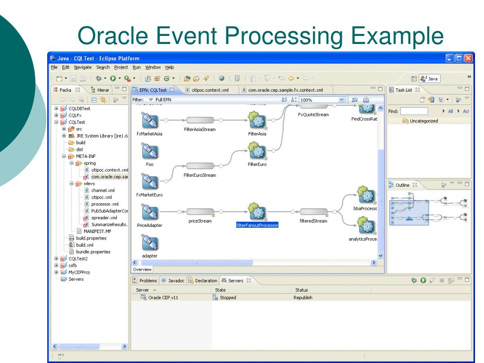Expand the src folder
Image resolution: width=484 pixels, height=363 pixels.
tap(64, 129)
